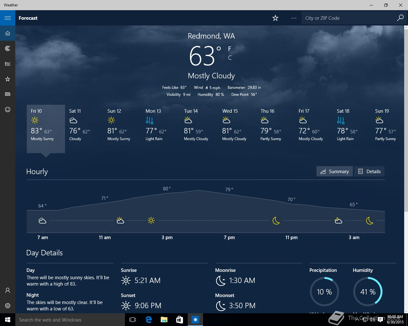Open the News icon in sidebar
Viewport: 408px width, 326px height.
coord(8,94)
